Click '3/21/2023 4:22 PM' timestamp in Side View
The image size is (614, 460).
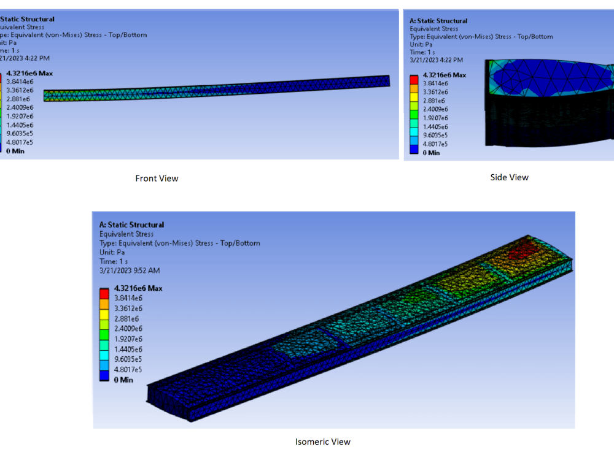[436, 60]
